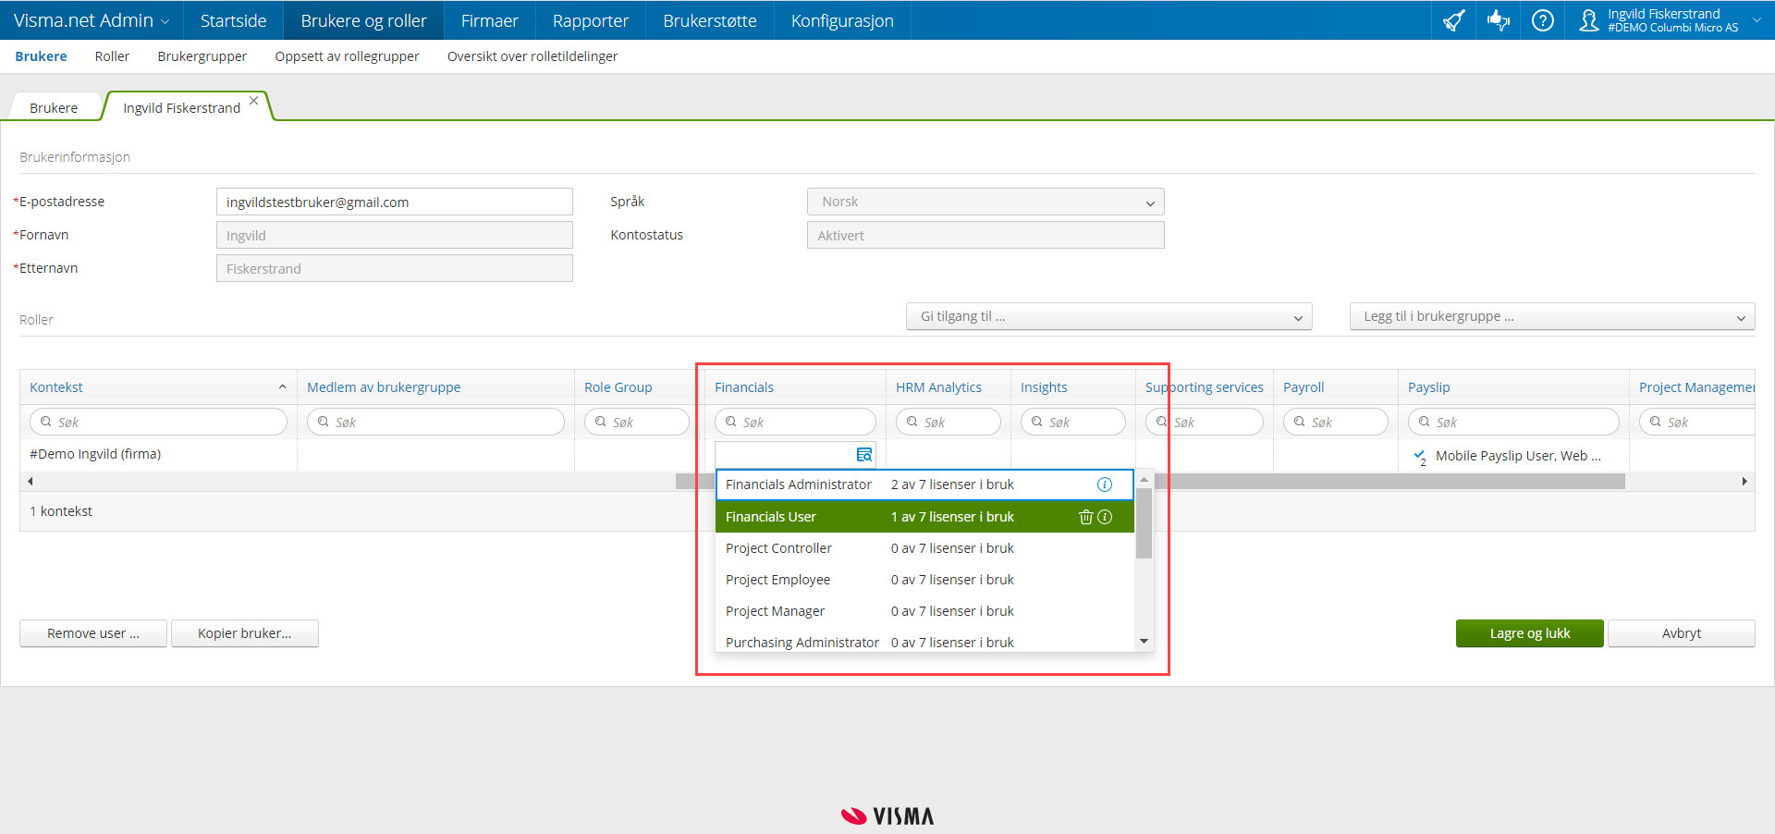Click the sort arrow in the Kontekst header

283,387
